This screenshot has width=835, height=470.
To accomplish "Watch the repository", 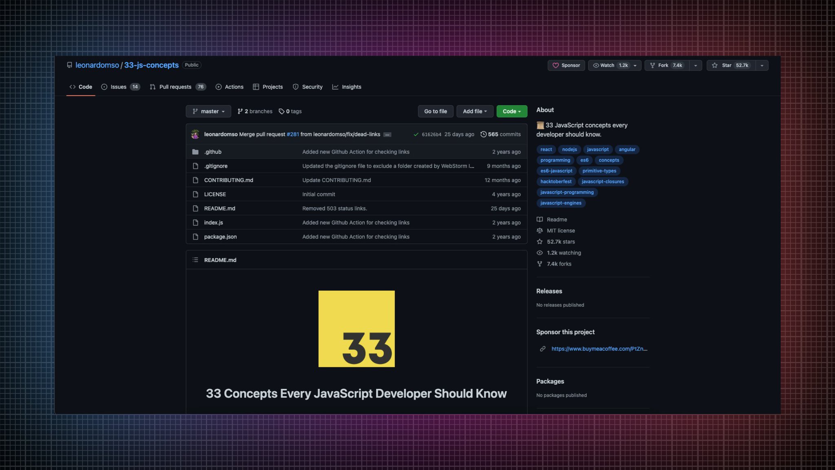I will tap(606, 65).
